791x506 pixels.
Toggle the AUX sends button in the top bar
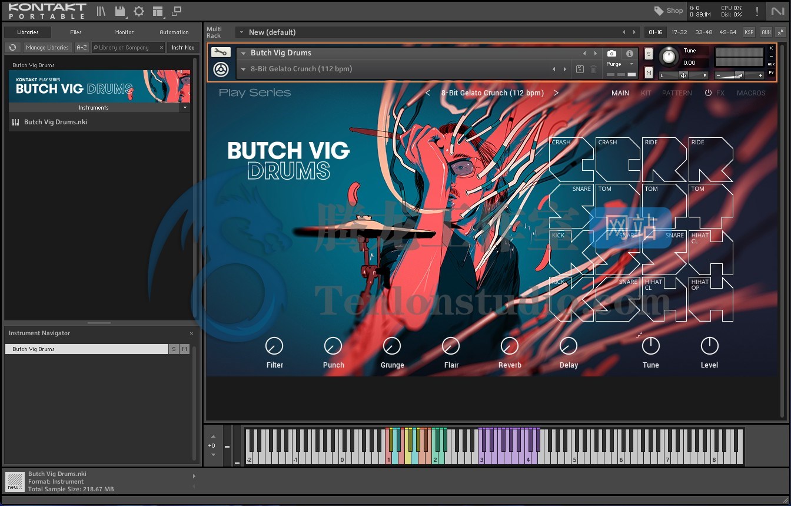[x=766, y=32]
